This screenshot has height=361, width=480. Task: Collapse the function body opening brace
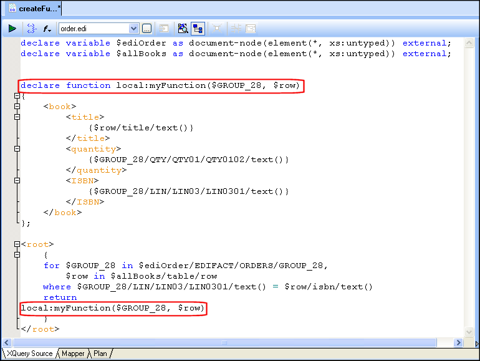point(17,96)
